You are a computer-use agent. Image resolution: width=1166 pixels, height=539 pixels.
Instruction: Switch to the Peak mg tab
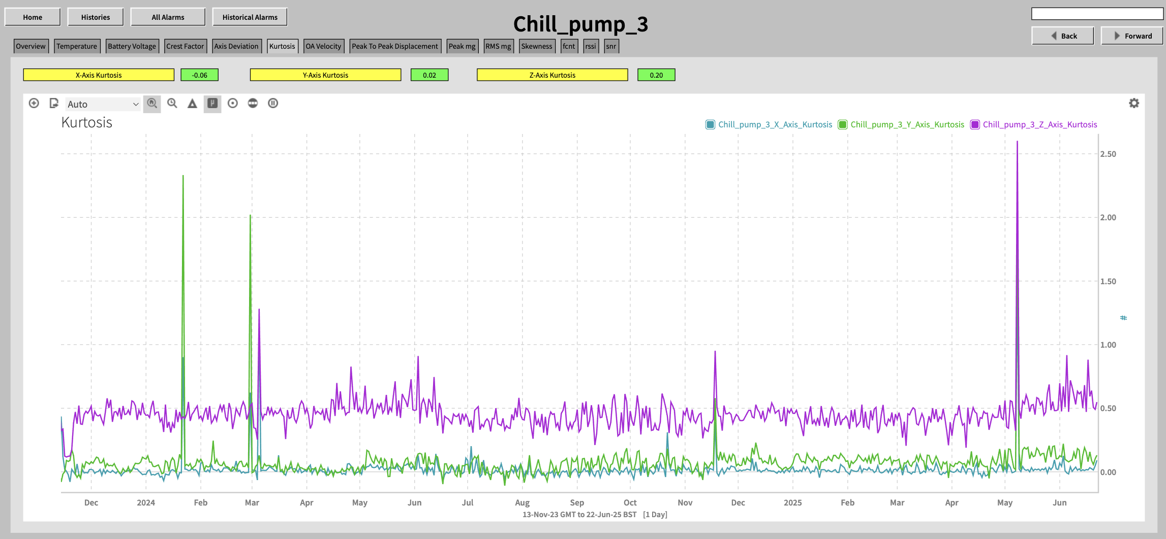tap(462, 46)
